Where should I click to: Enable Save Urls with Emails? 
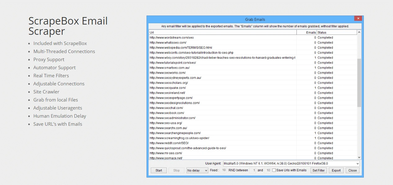[x=274, y=170]
